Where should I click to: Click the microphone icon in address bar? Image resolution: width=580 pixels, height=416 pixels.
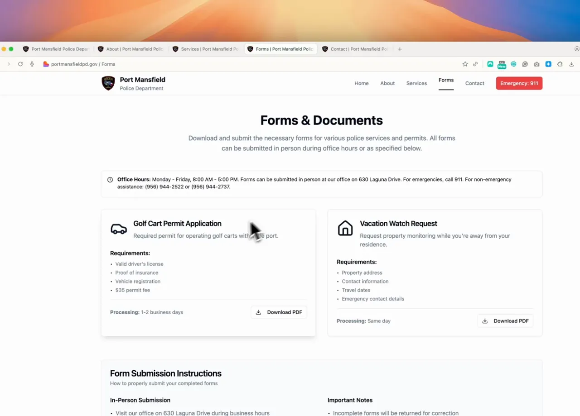pyautogui.click(x=32, y=64)
